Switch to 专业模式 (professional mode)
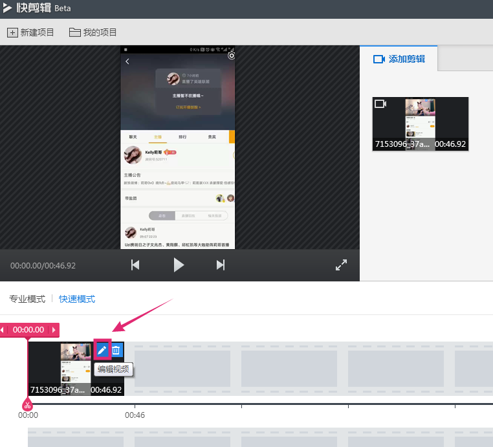 coord(27,299)
